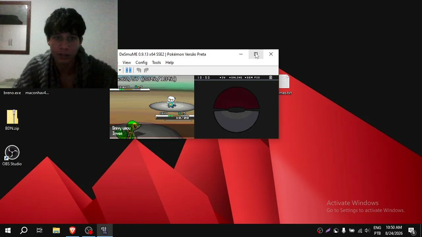Launch Brave browser from the taskbar
Screen dimensions: 422x237
(x=73, y=230)
